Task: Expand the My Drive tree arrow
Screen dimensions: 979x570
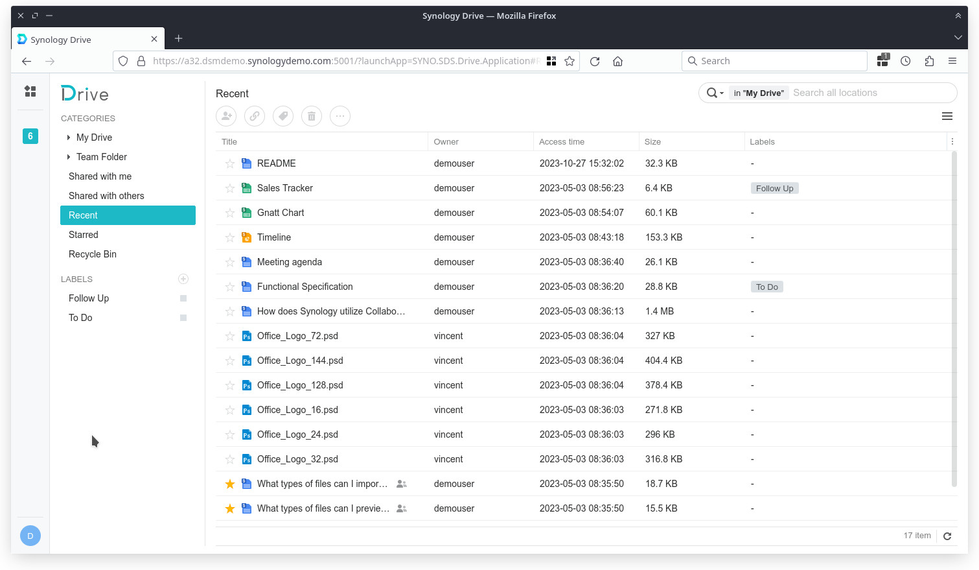Action: pos(69,137)
